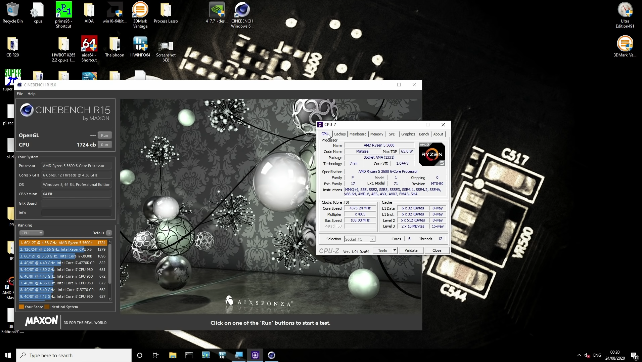Open File Explorer from the taskbar

click(173, 355)
